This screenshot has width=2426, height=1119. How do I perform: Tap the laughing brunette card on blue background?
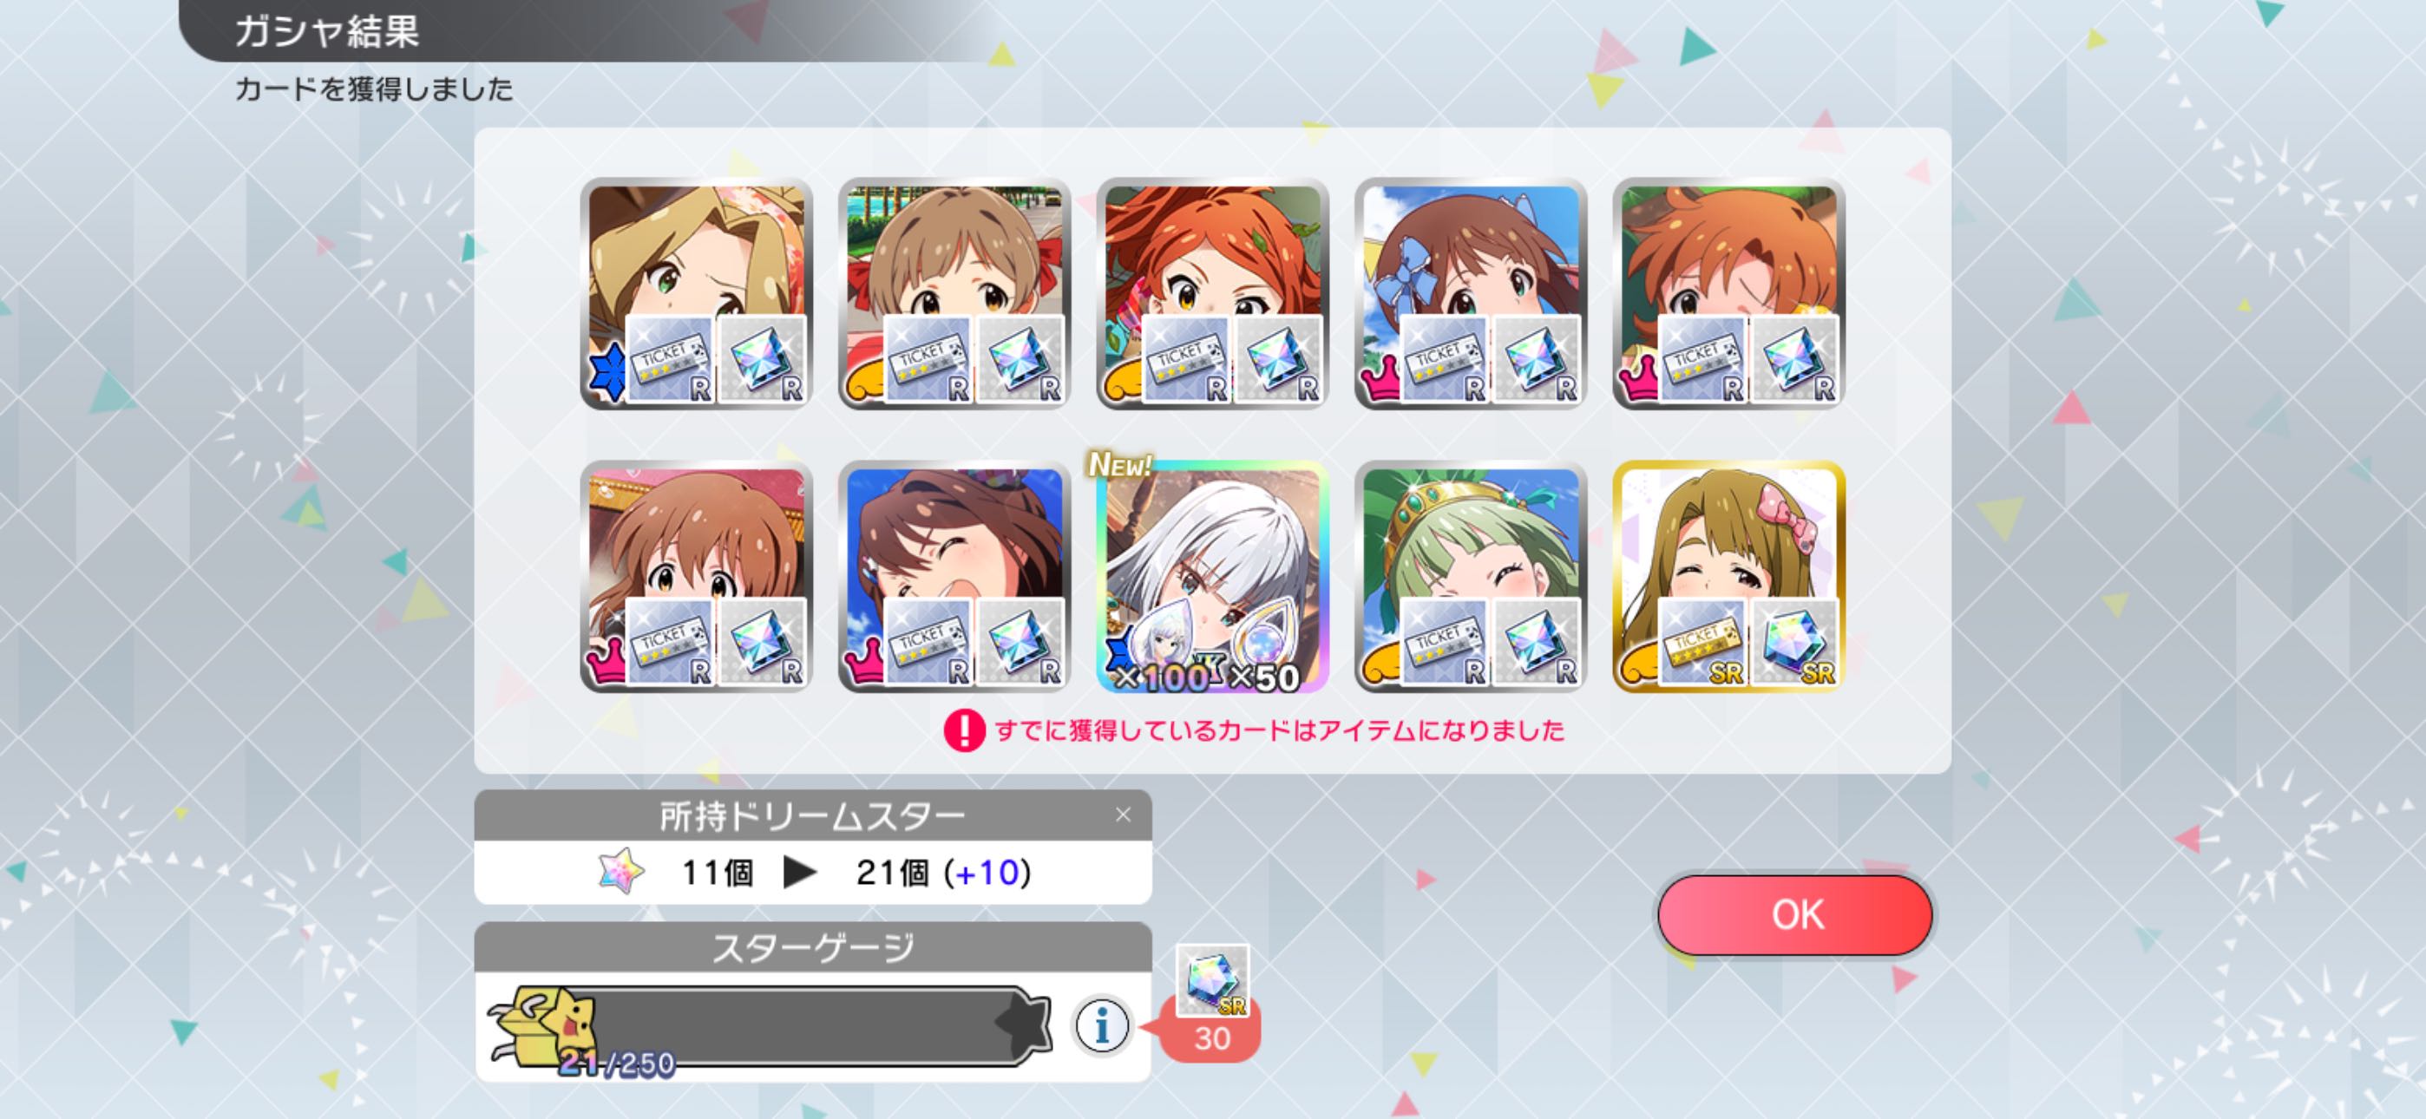[x=954, y=577]
